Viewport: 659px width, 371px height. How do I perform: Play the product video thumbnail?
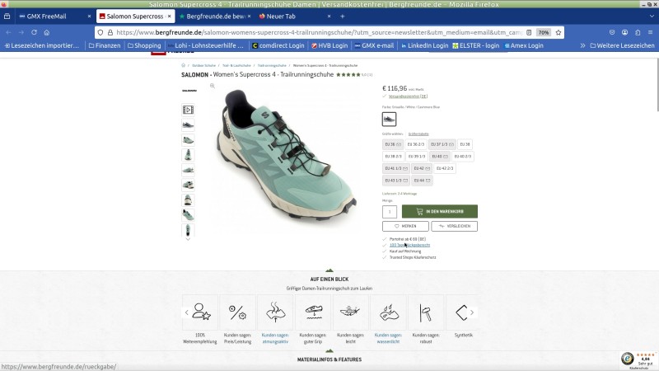[188, 110]
